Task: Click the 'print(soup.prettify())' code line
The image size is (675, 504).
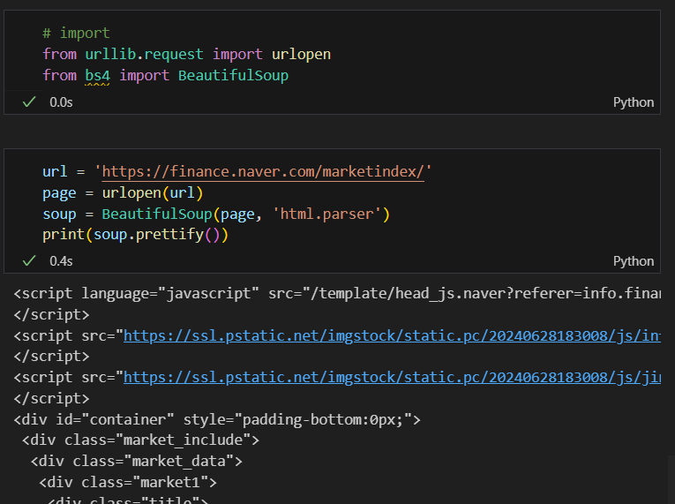Action: pos(135,235)
